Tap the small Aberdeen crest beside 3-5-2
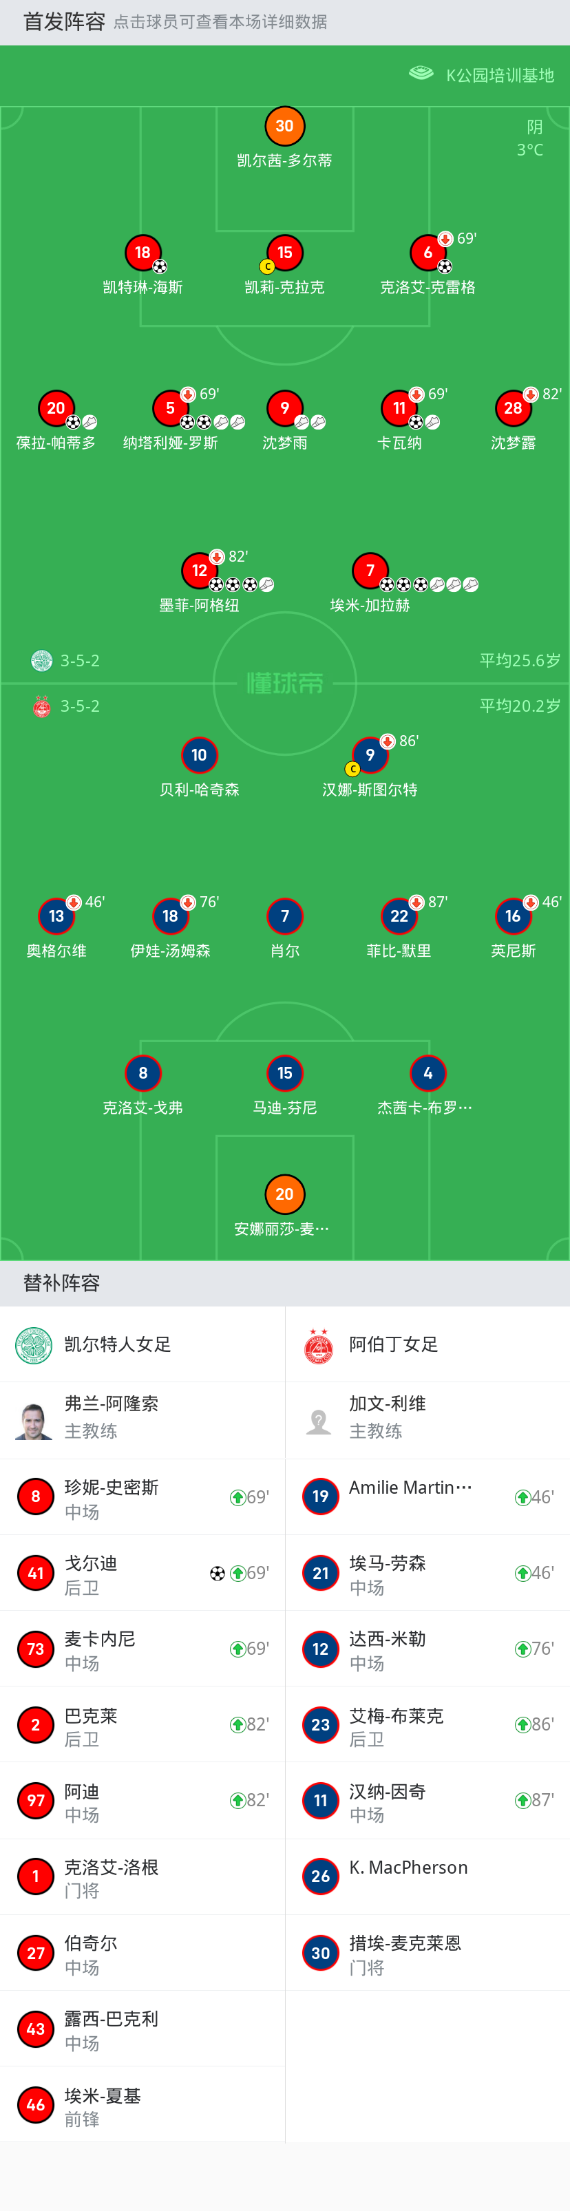The width and height of the screenshot is (570, 2211). (41, 706)
